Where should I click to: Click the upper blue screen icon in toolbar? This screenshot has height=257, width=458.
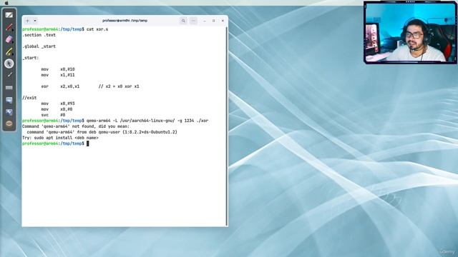click(9, 100)
